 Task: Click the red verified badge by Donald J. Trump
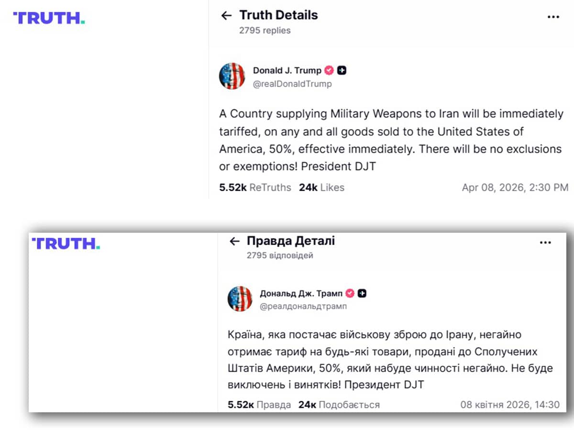330,70
